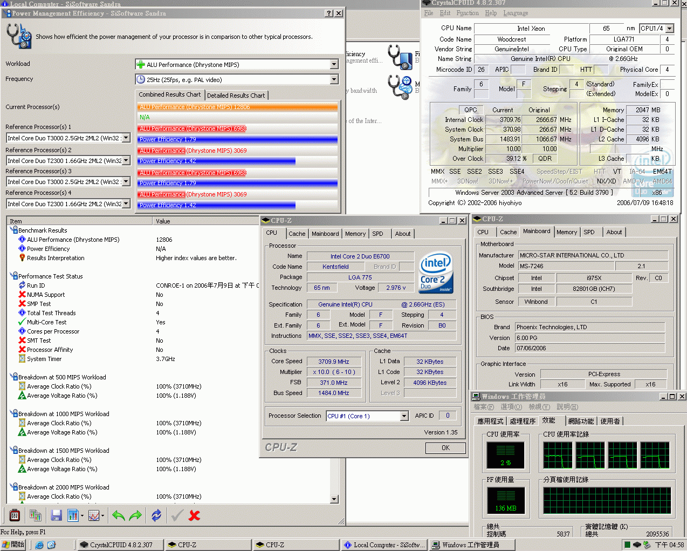This screenshot has width=687, height=551.
Task: Open the 開始 Start menu
Action: click(x=13, y=545)
